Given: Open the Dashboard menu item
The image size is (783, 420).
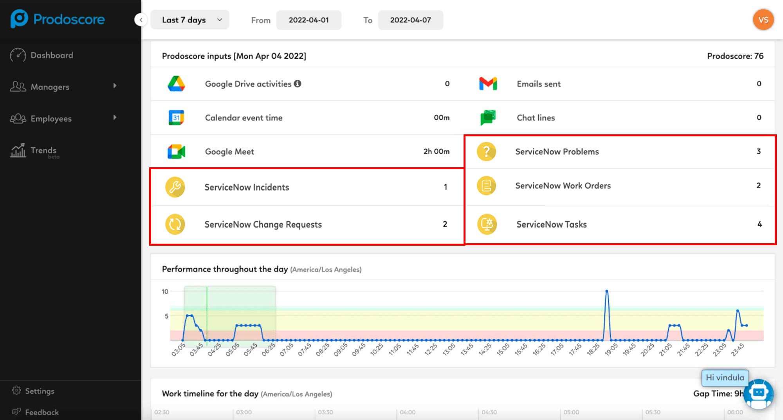Looking at the screenshot, I should pos(52,55).
